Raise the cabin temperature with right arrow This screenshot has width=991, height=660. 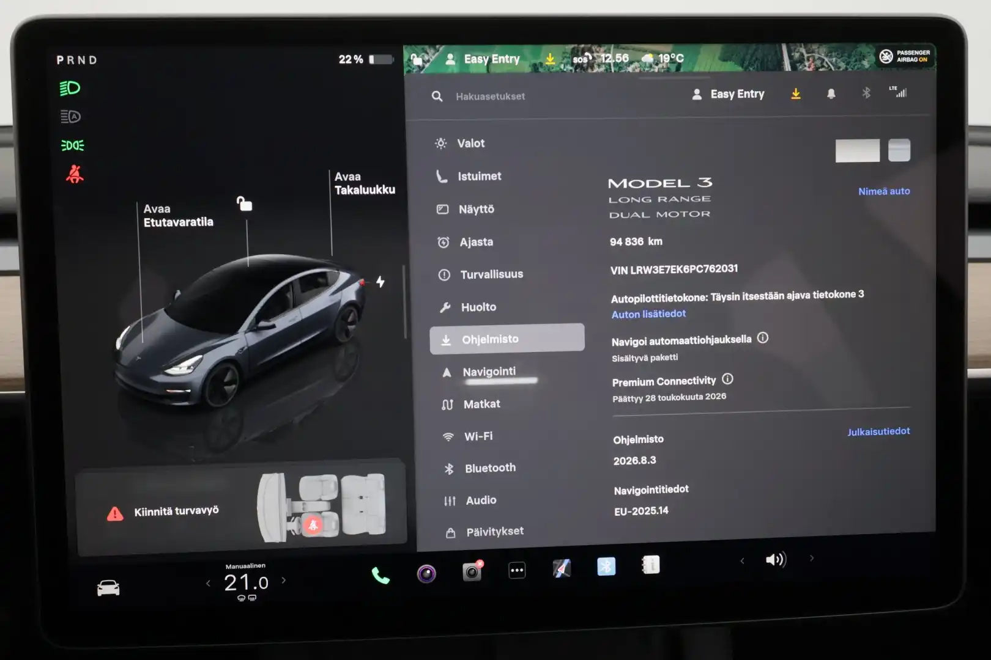click(x=284, y=581)
